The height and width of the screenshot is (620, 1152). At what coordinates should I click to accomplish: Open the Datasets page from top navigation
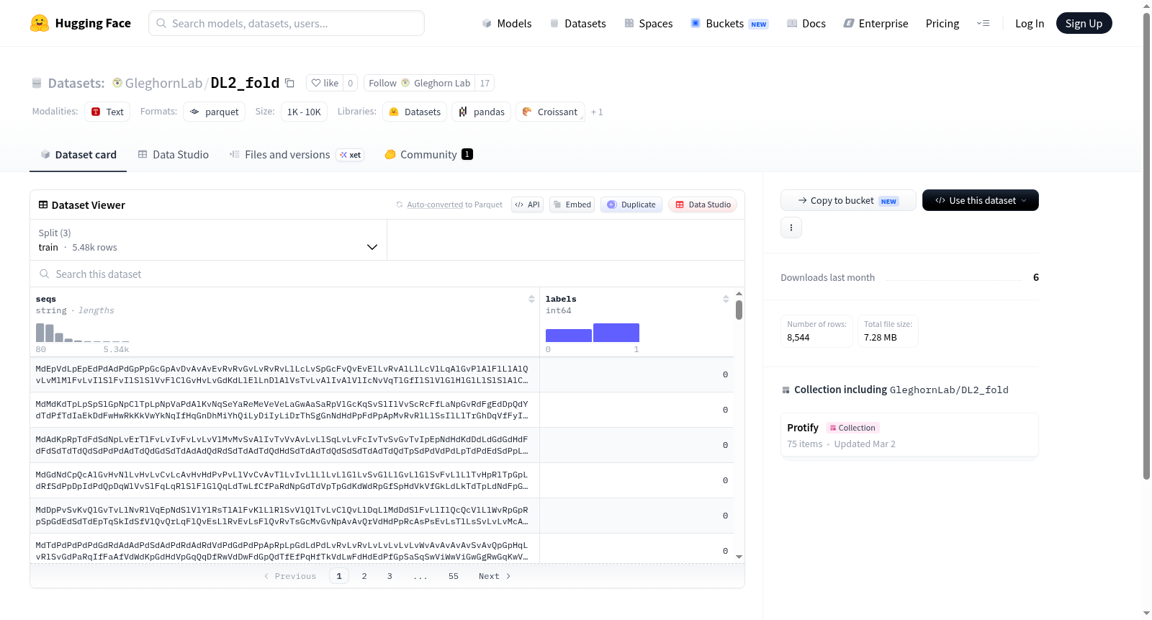pyautogui.click(x=577, y=23)
